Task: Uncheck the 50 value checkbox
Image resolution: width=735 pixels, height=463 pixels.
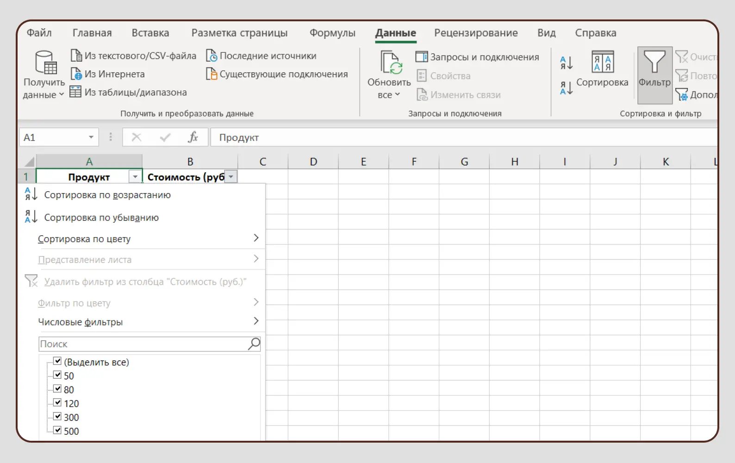Action: pyautogui.click(x=57, y=375)
